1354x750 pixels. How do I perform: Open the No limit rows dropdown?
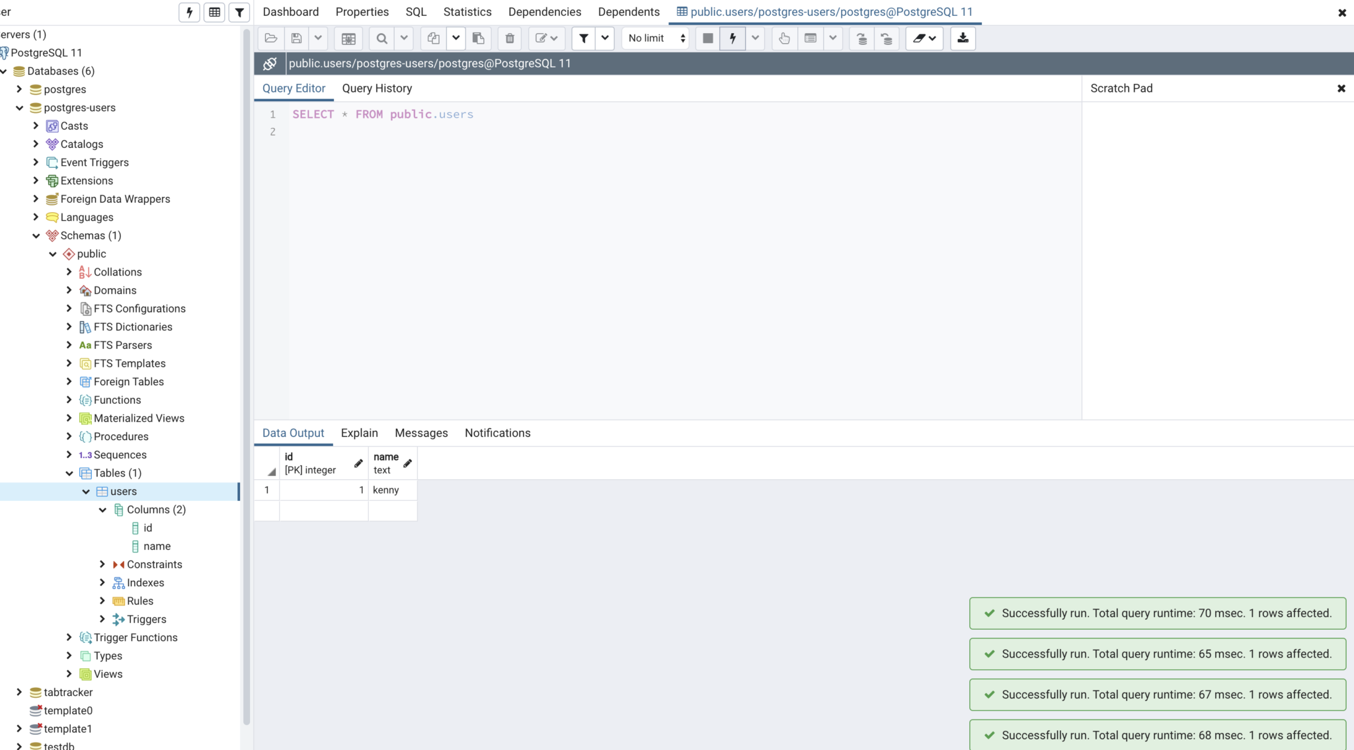655,38
